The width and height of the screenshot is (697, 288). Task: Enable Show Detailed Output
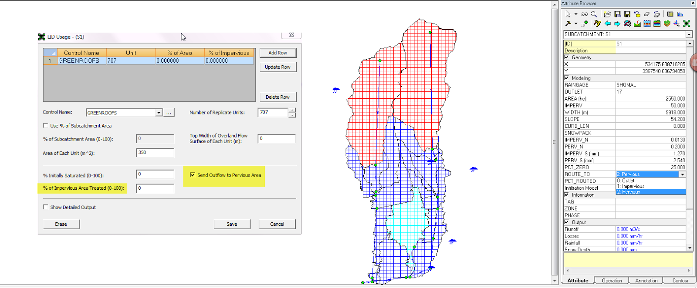(46, 207)
